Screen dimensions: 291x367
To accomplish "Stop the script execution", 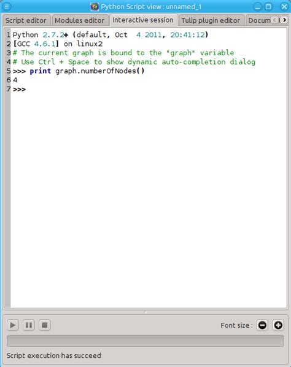I will click(x=45, y=325).
